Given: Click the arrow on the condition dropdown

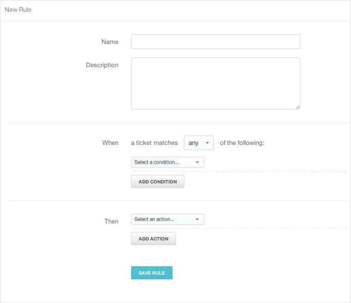Looking at the screenshot, I should (x=197, y=162).
